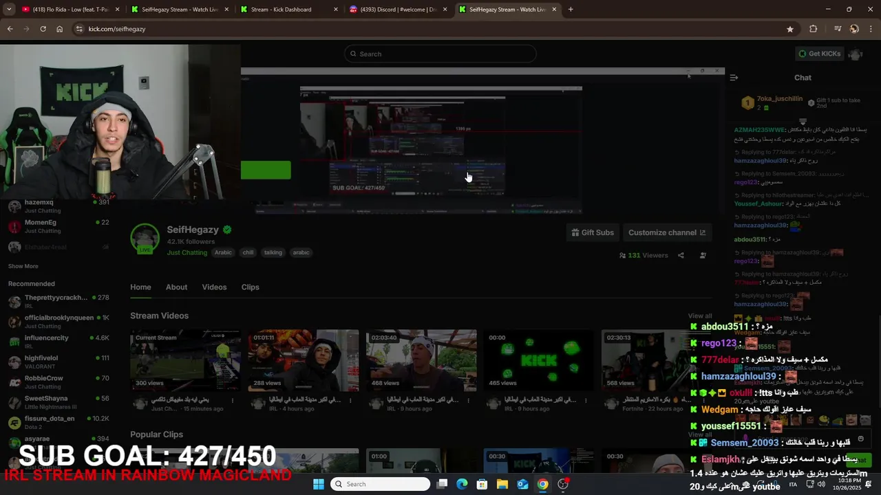Open fissure_dota_en Dota 2 channel
881x495 pixels.
click(x=59, y=422)
